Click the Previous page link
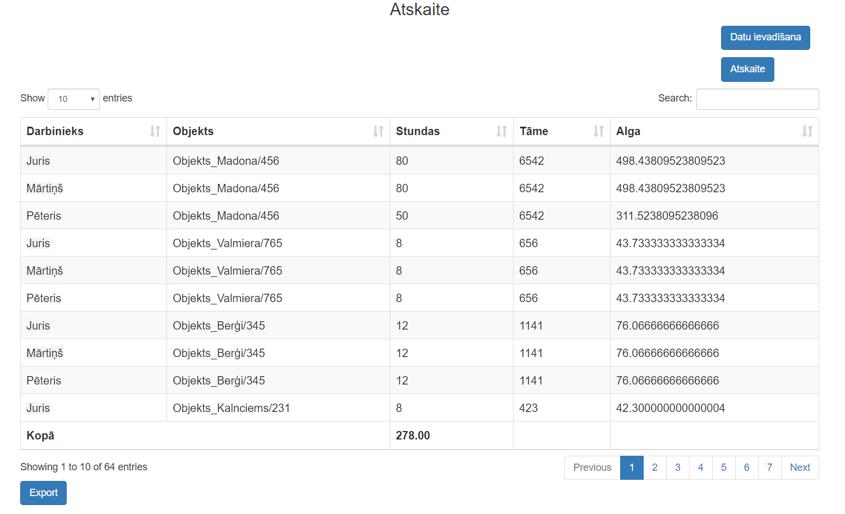This screenshot has height=514, width=845. tap(592, 467)
